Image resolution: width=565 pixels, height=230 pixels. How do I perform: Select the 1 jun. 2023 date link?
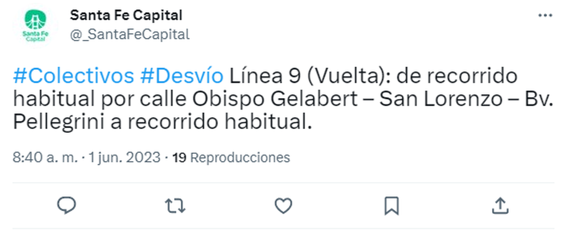(x=124, y=158)
